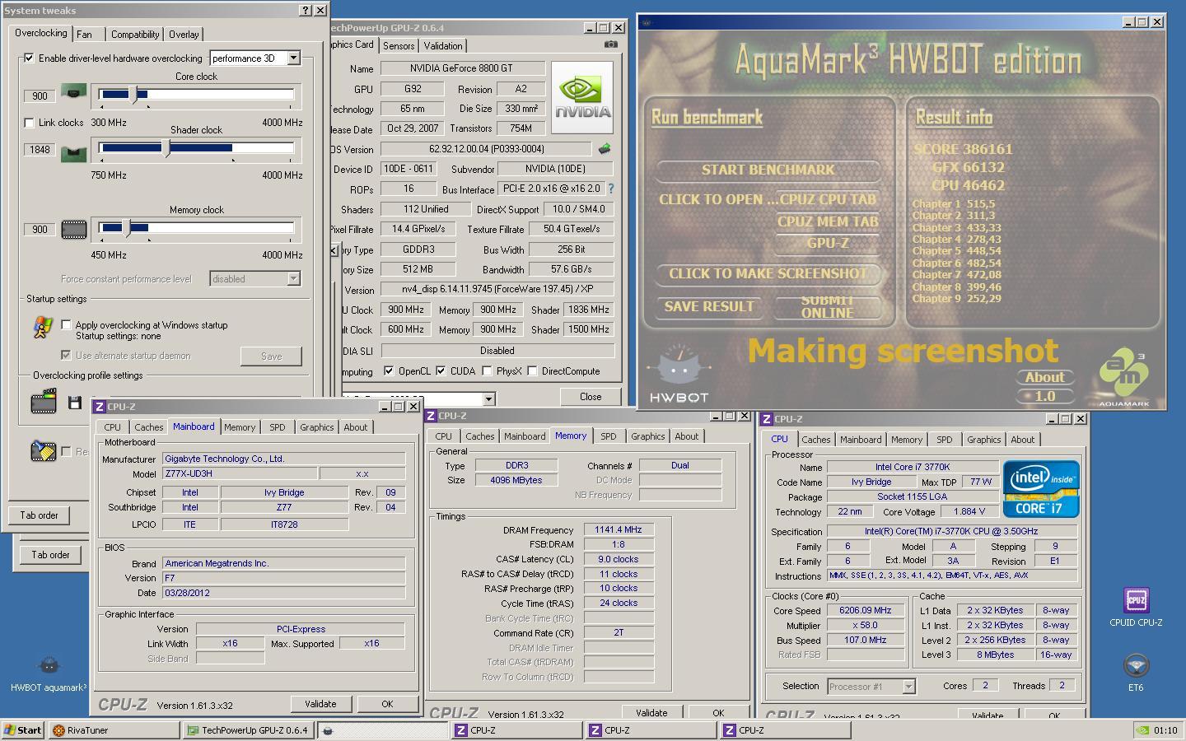Viewport: 1186px width, 741px height.
Task: Click the core clock value field showing 900
Action: [40, 96]
